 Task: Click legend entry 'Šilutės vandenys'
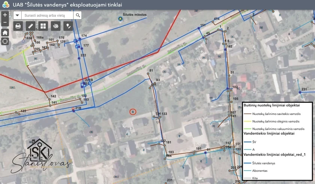264,163
